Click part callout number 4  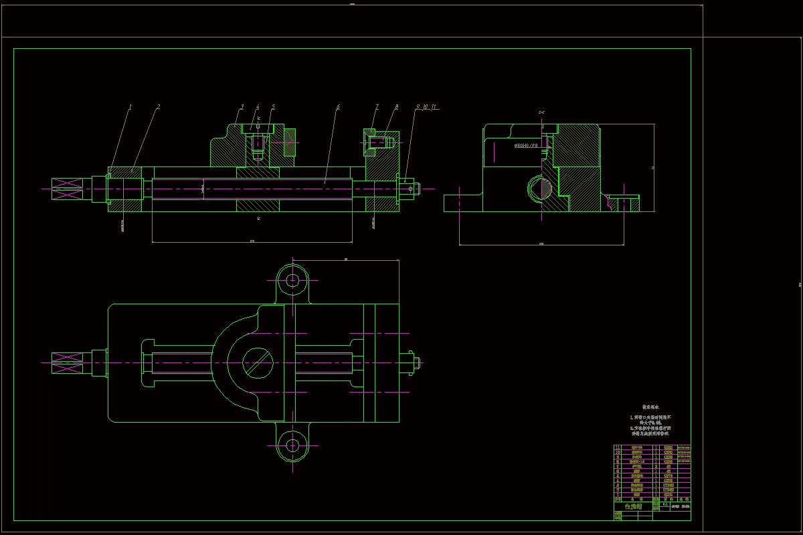(x=257, y=106)
